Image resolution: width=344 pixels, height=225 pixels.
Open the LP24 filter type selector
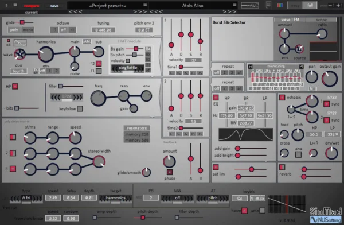tap(67, 97)
